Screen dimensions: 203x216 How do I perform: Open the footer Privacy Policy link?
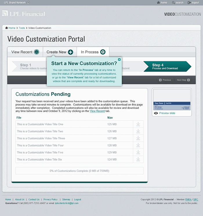tap(50, 199)
